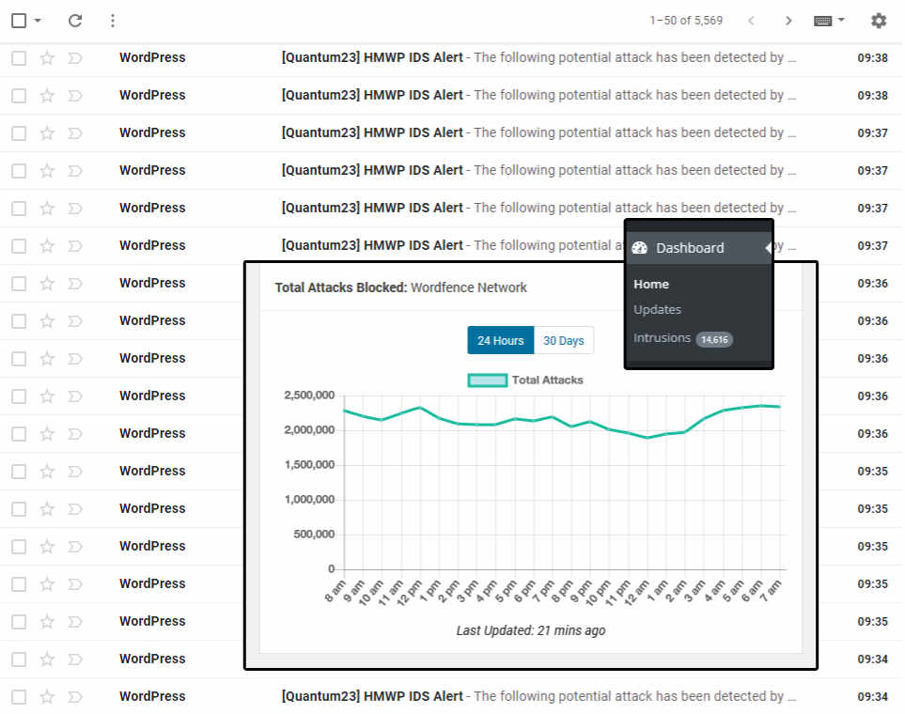Screen dimensions: 905x714
Task: Switch the chart to 24 Hours
Action: [500, 340]
